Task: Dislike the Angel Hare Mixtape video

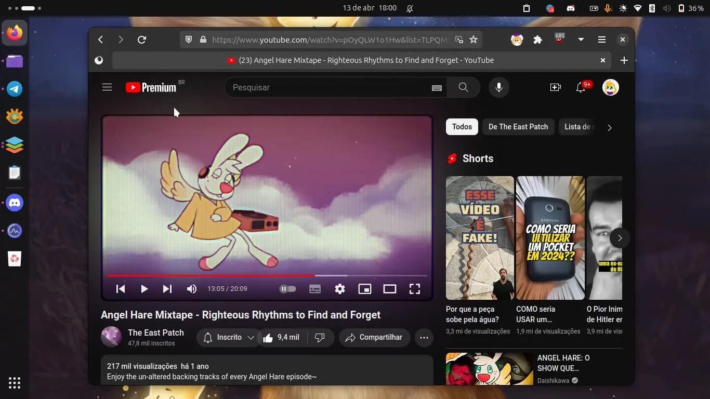Action: coord(320,338)
